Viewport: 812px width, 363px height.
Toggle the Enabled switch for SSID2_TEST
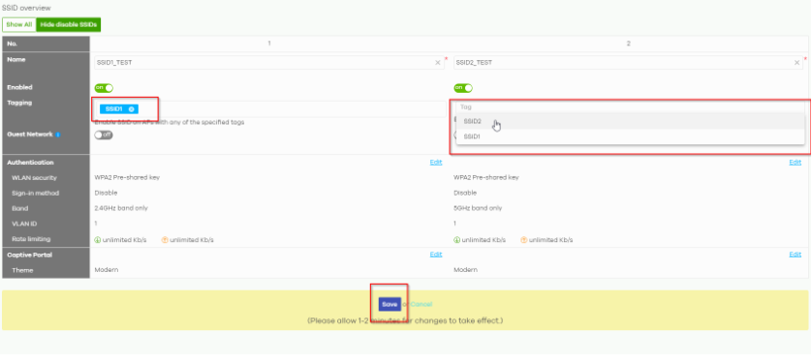click(463, 88)
